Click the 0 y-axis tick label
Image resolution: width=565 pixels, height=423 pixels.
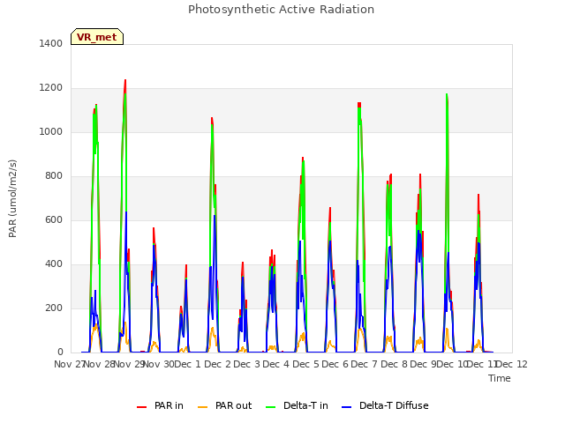[x=60, y=352]
